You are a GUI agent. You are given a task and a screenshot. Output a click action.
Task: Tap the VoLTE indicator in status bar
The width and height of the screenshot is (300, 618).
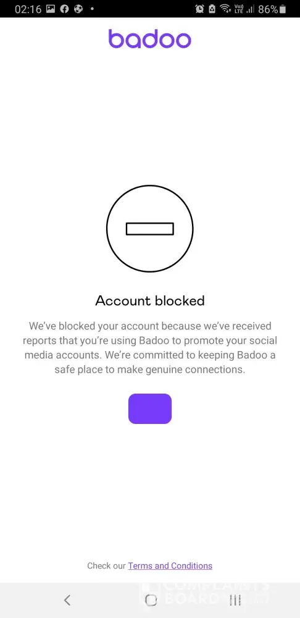click(239, 9)
